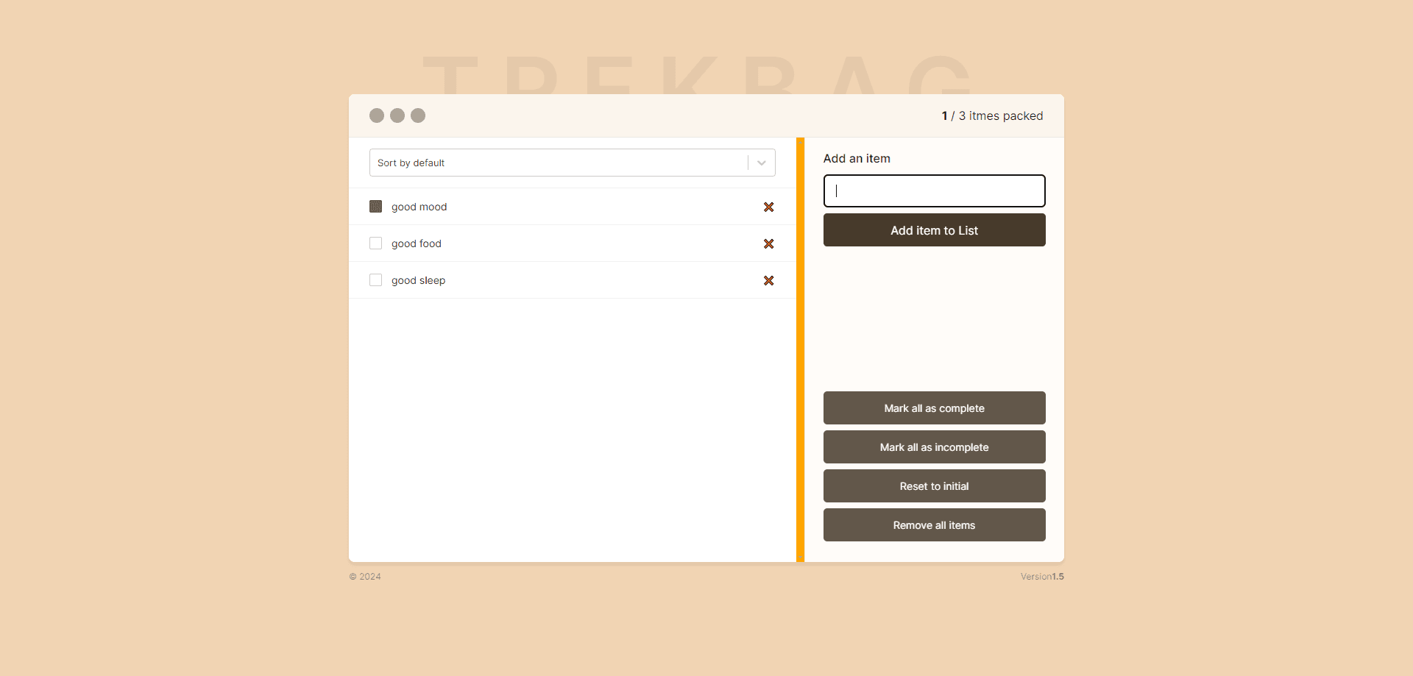This screenshot has width=1413, height=676.
Task: Click the third gray dot in header
Action: coord(418,115)
